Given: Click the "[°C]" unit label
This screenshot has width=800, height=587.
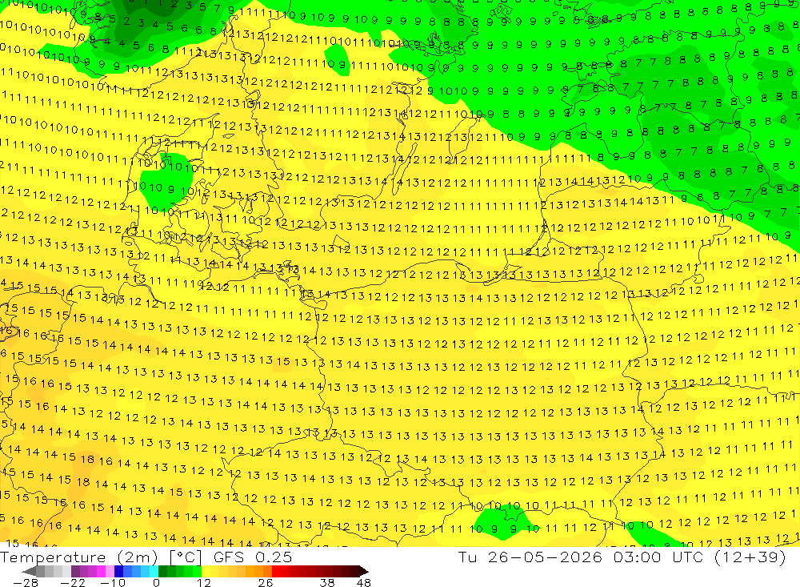Looking at the screenshot, I should 186,557.
